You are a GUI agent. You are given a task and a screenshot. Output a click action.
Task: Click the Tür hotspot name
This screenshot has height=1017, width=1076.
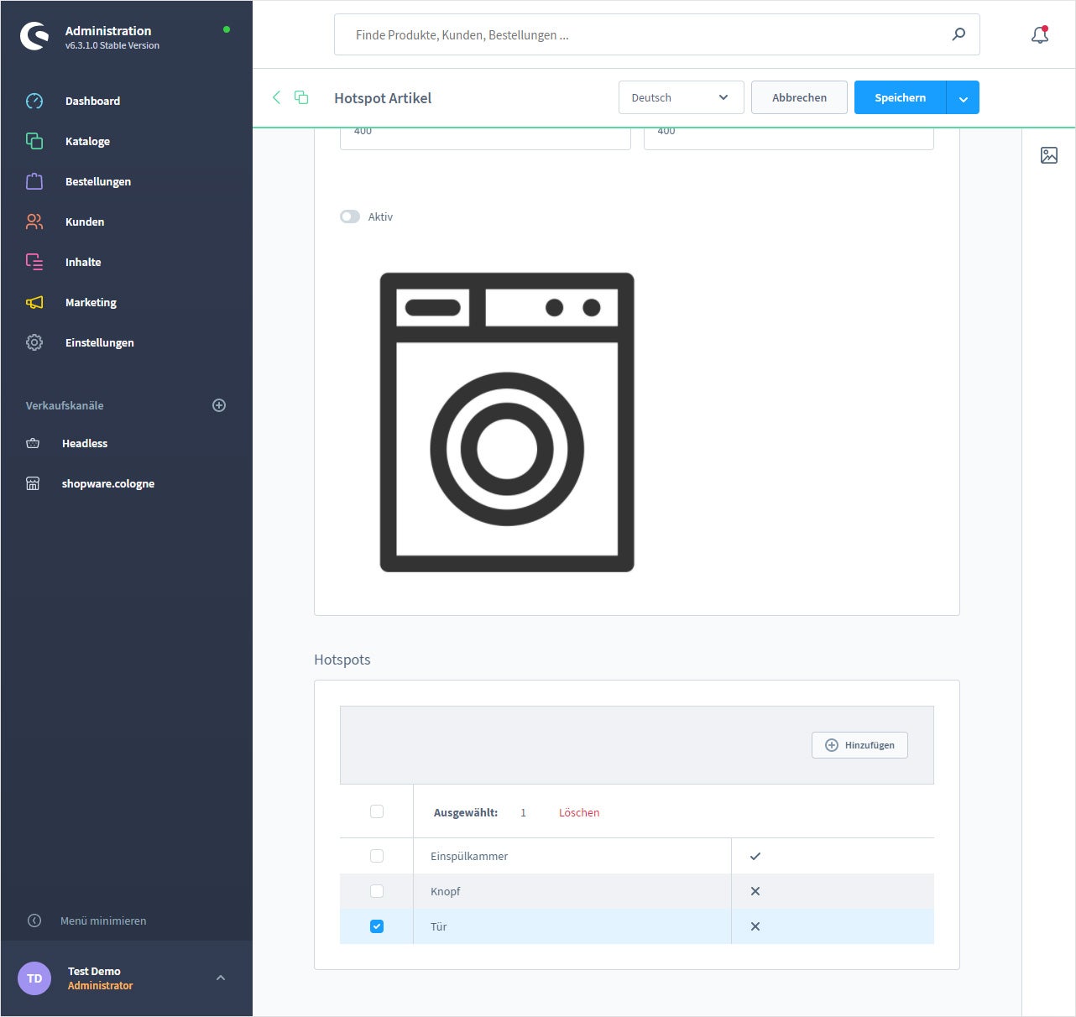pos(439,926)
